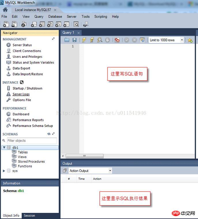Open the Tools menu
Image resolution: width=198 pixels, height=219 pixels.
tap(86, 16)
